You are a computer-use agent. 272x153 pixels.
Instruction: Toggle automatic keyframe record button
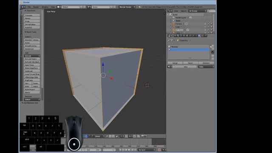click(x=159, y=150)
